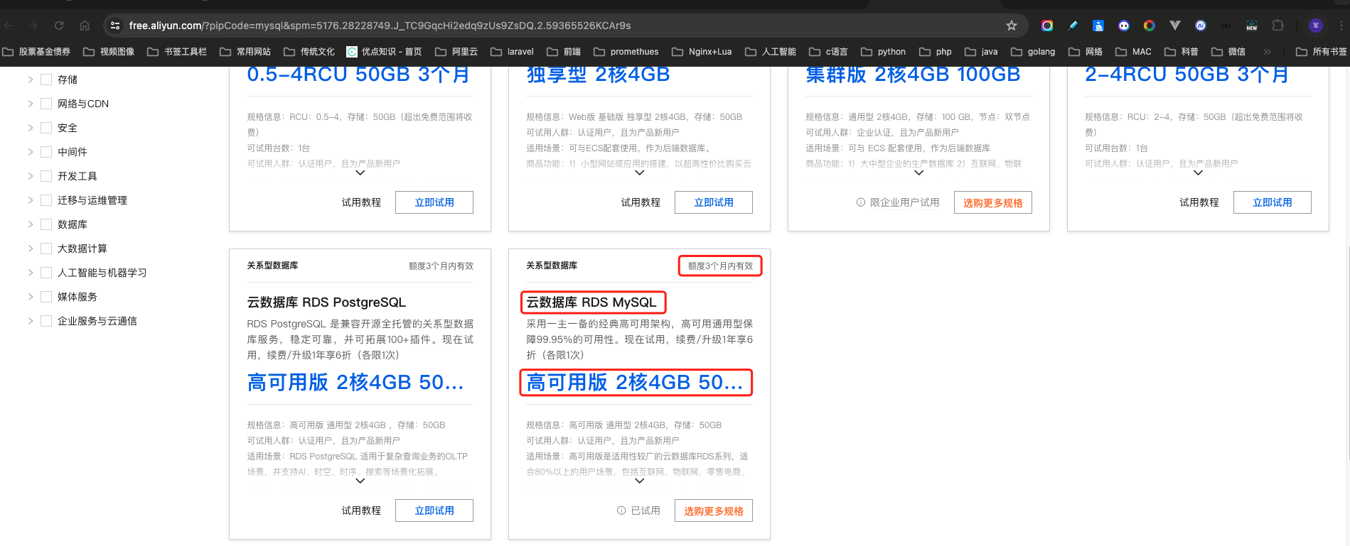Open the laravel bookmark folder
Viewport: 1350px width, 546px height.
tap(512, 52)
